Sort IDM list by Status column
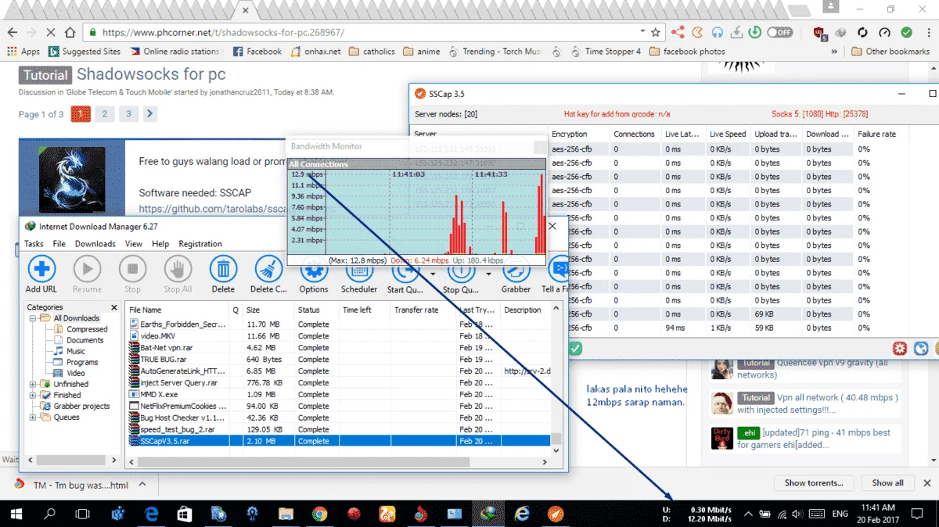The image size is (939, 527). [x=317, y=310]
